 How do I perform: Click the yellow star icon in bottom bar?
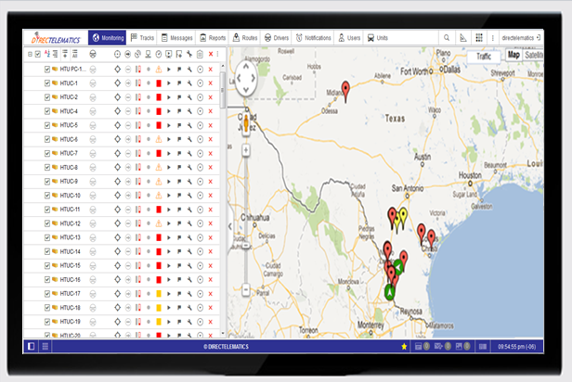click(404, 346)
